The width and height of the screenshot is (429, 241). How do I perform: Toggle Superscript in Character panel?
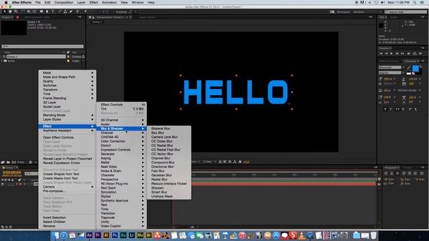pyautogui.click(x=410, y=109)
